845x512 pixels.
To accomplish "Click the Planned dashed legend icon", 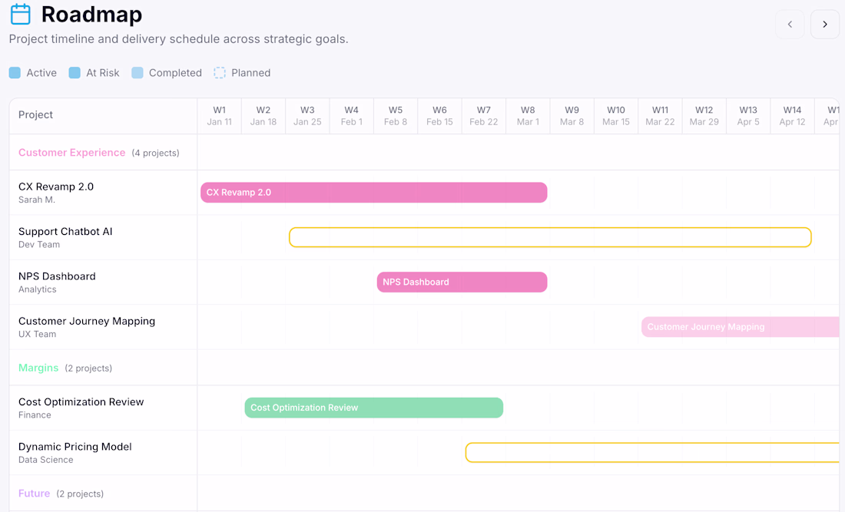I will pyautogui.click(x=220, y=73).
